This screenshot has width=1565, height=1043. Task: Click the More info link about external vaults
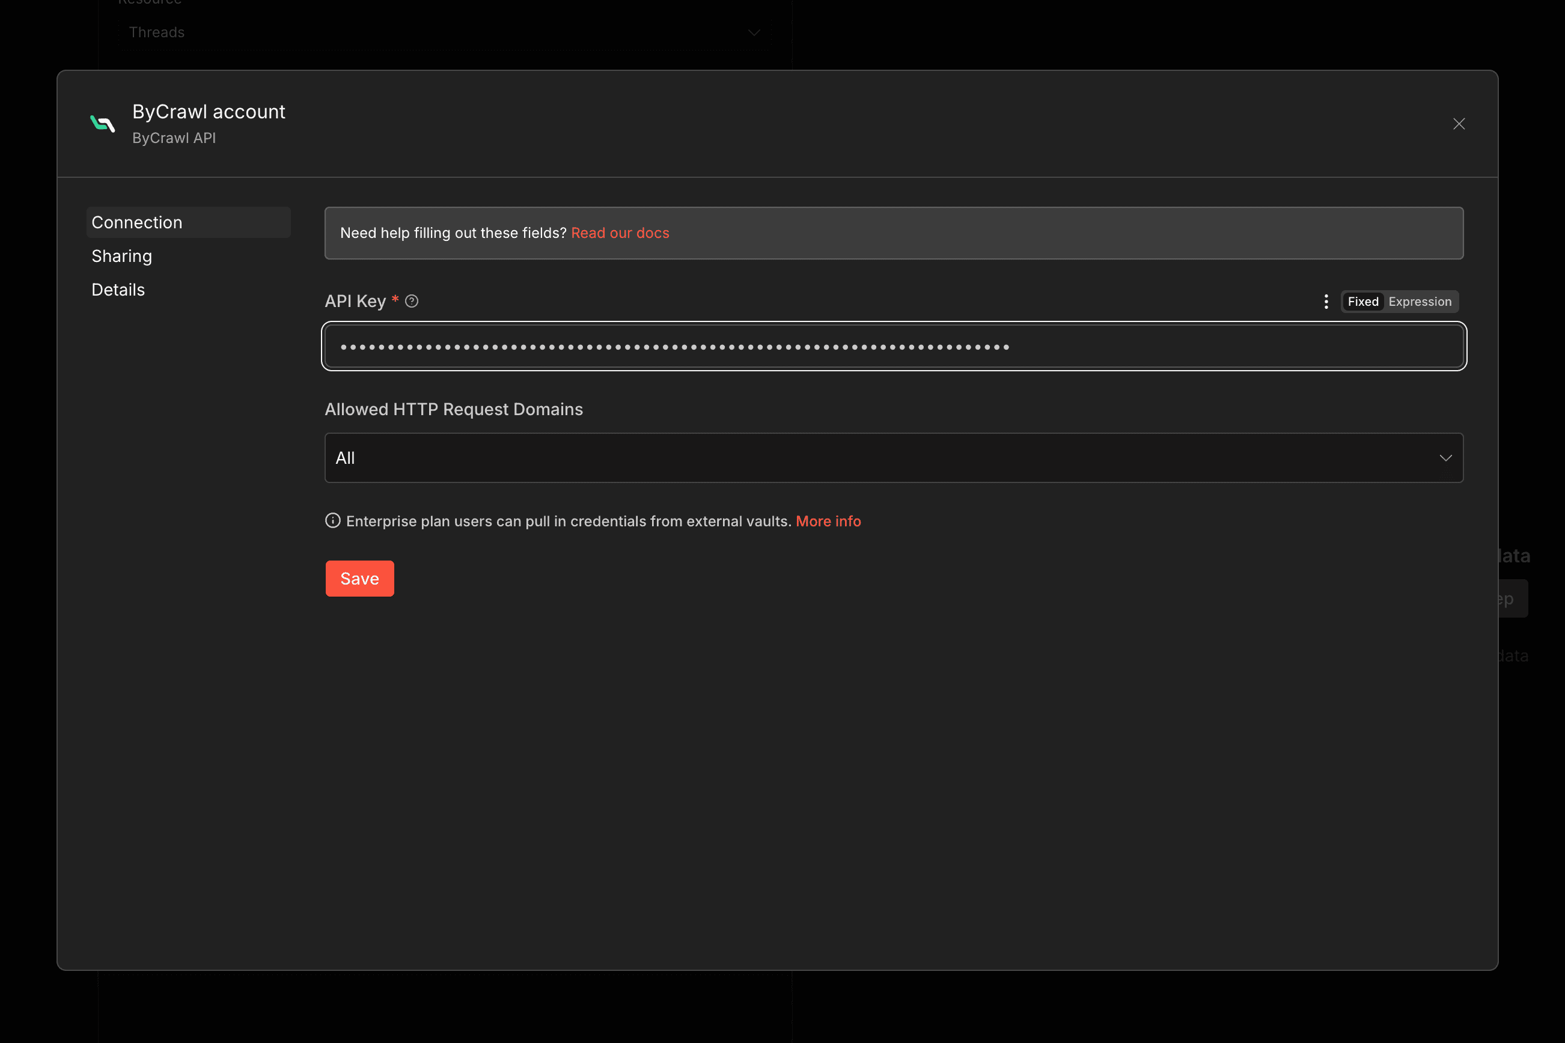click(x=828, y=521)
